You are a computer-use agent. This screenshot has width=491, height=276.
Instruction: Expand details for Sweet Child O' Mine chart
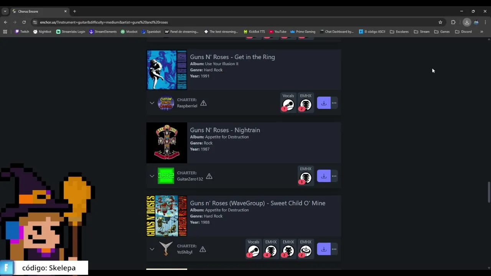point(152,249)
